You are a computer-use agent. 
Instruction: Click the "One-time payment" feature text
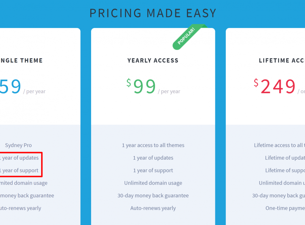pos(285,208)
